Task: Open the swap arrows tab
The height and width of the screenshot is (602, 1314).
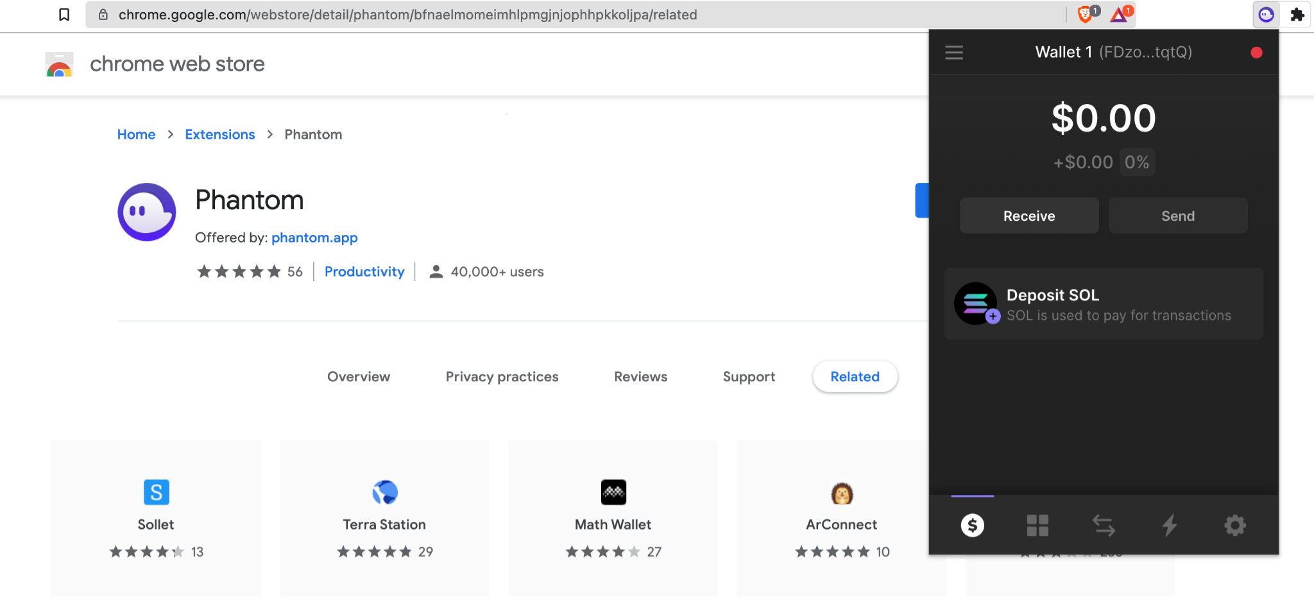Action: [1104, 526]
